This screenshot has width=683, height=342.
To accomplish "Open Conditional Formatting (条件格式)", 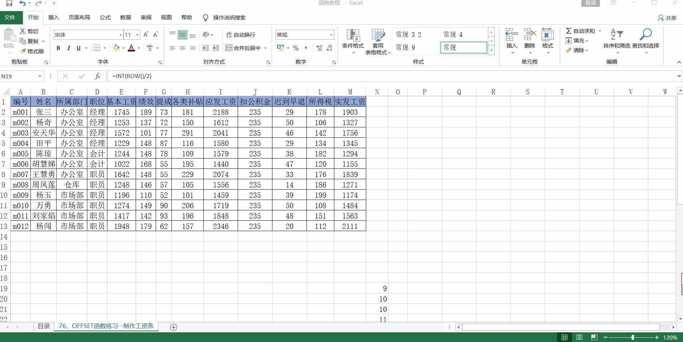I will [x=353, y=42].
